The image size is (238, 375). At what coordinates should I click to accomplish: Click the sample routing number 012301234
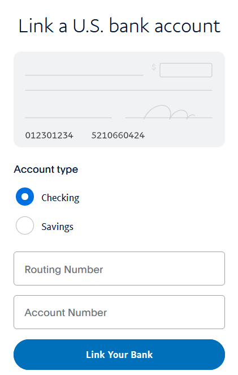[x=49, y=135]
